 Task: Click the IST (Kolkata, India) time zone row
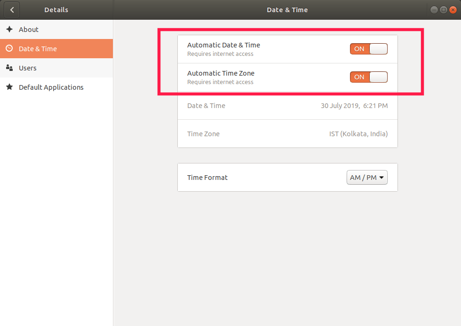pos(287,134)
